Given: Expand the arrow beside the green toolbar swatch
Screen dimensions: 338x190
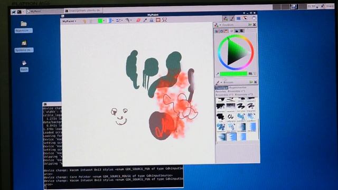Looking at the screenshot, I should pos(104,21).
